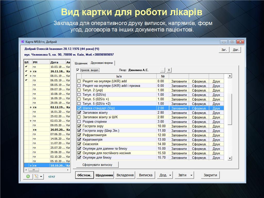
Task: Open the dropdown arrow beside the notepad icon
Action: click(x=41, y=177)
